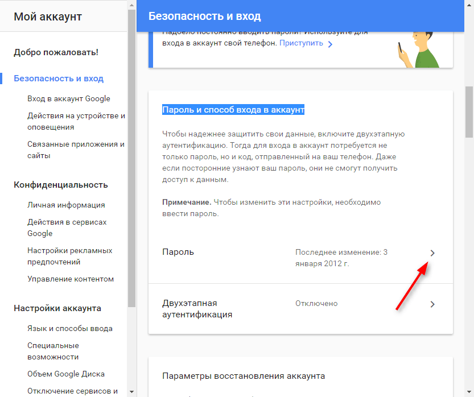
Task: Select Конфиденциальность sidebar section
Action: (61, 185)
